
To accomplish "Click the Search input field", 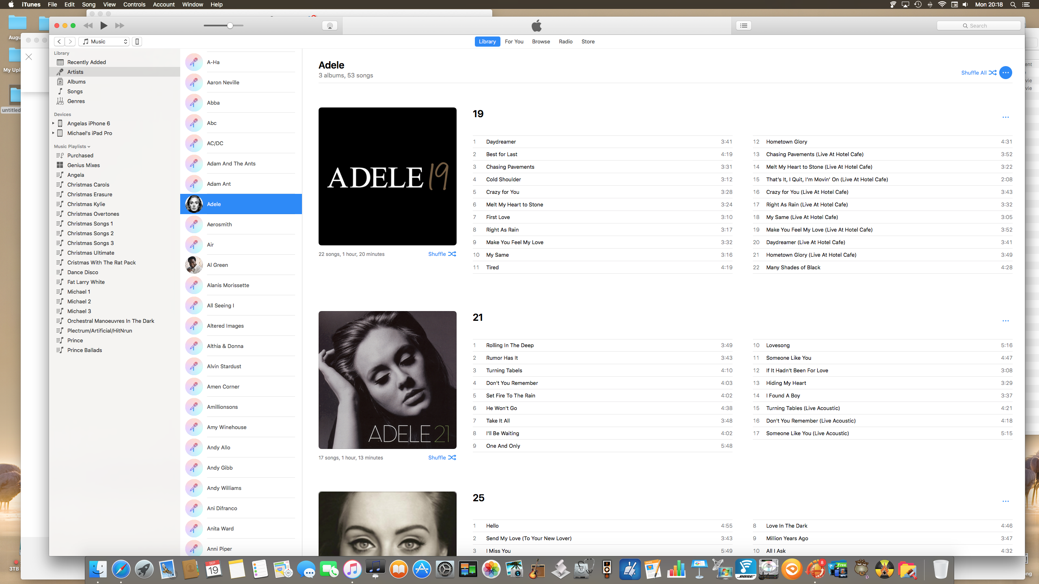I will pos(979,26).
